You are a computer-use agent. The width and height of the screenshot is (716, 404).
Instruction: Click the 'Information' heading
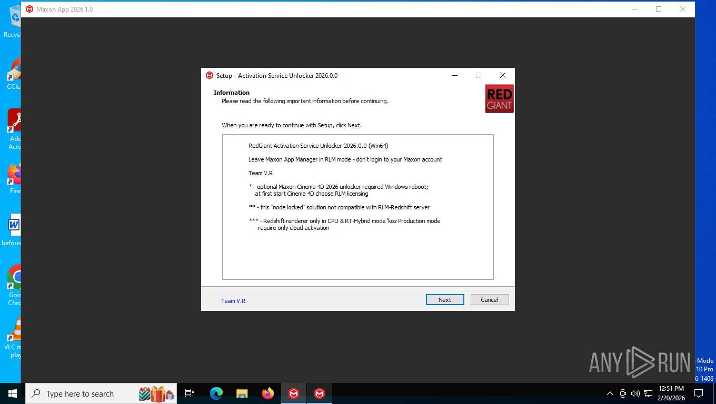click(232, 93)
